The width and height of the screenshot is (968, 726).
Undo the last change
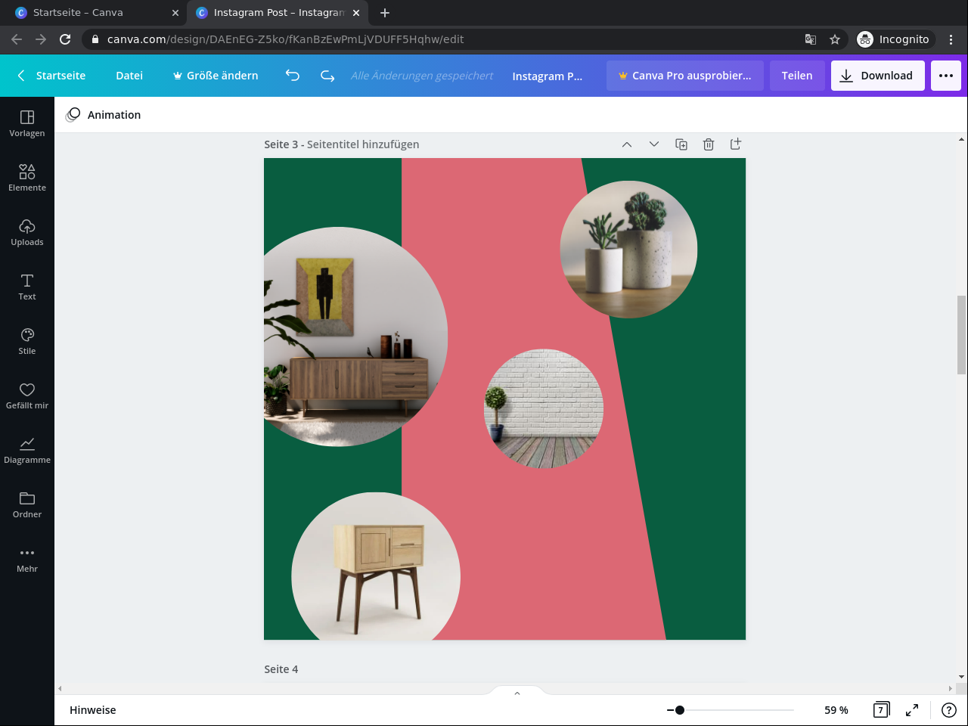293,76
